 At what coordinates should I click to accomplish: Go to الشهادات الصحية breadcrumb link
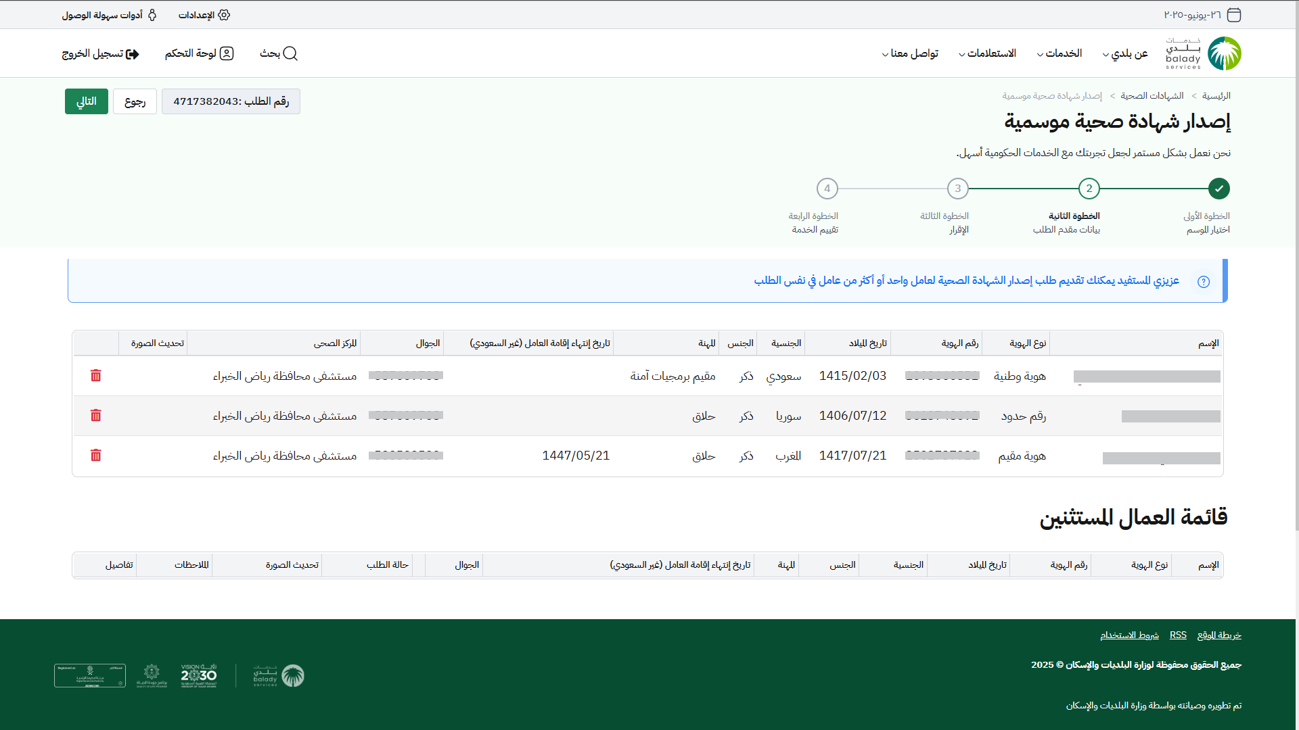(x=1152, y=96)
